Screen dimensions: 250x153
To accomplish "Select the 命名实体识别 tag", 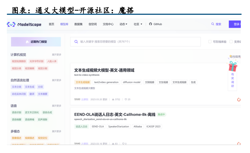I will [19, 94].
